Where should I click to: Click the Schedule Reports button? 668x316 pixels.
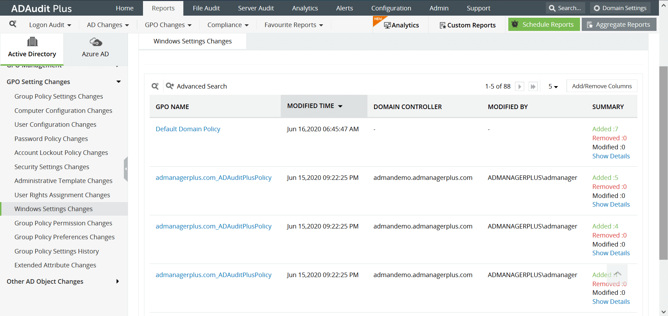(x=544, y=24)
